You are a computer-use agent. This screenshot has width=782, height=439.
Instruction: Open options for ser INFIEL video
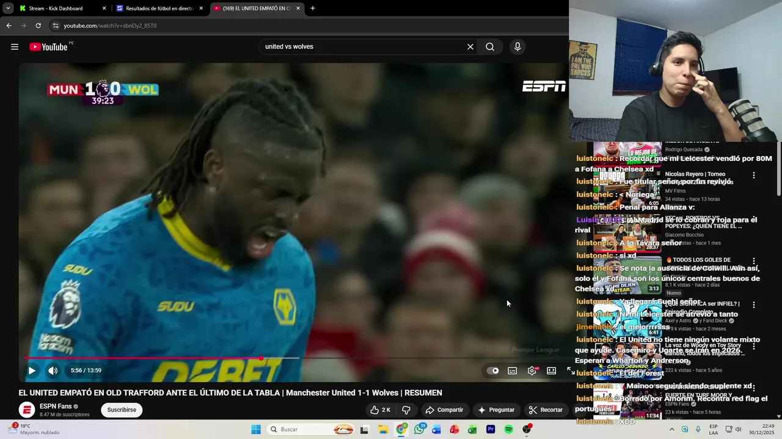(754, 304)
